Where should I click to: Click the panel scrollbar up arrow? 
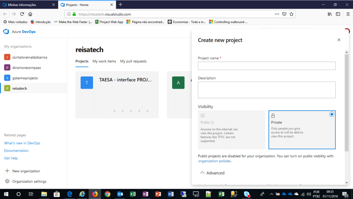346,53
